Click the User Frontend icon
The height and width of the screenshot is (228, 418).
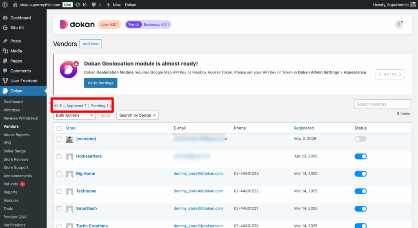point(5,81)
